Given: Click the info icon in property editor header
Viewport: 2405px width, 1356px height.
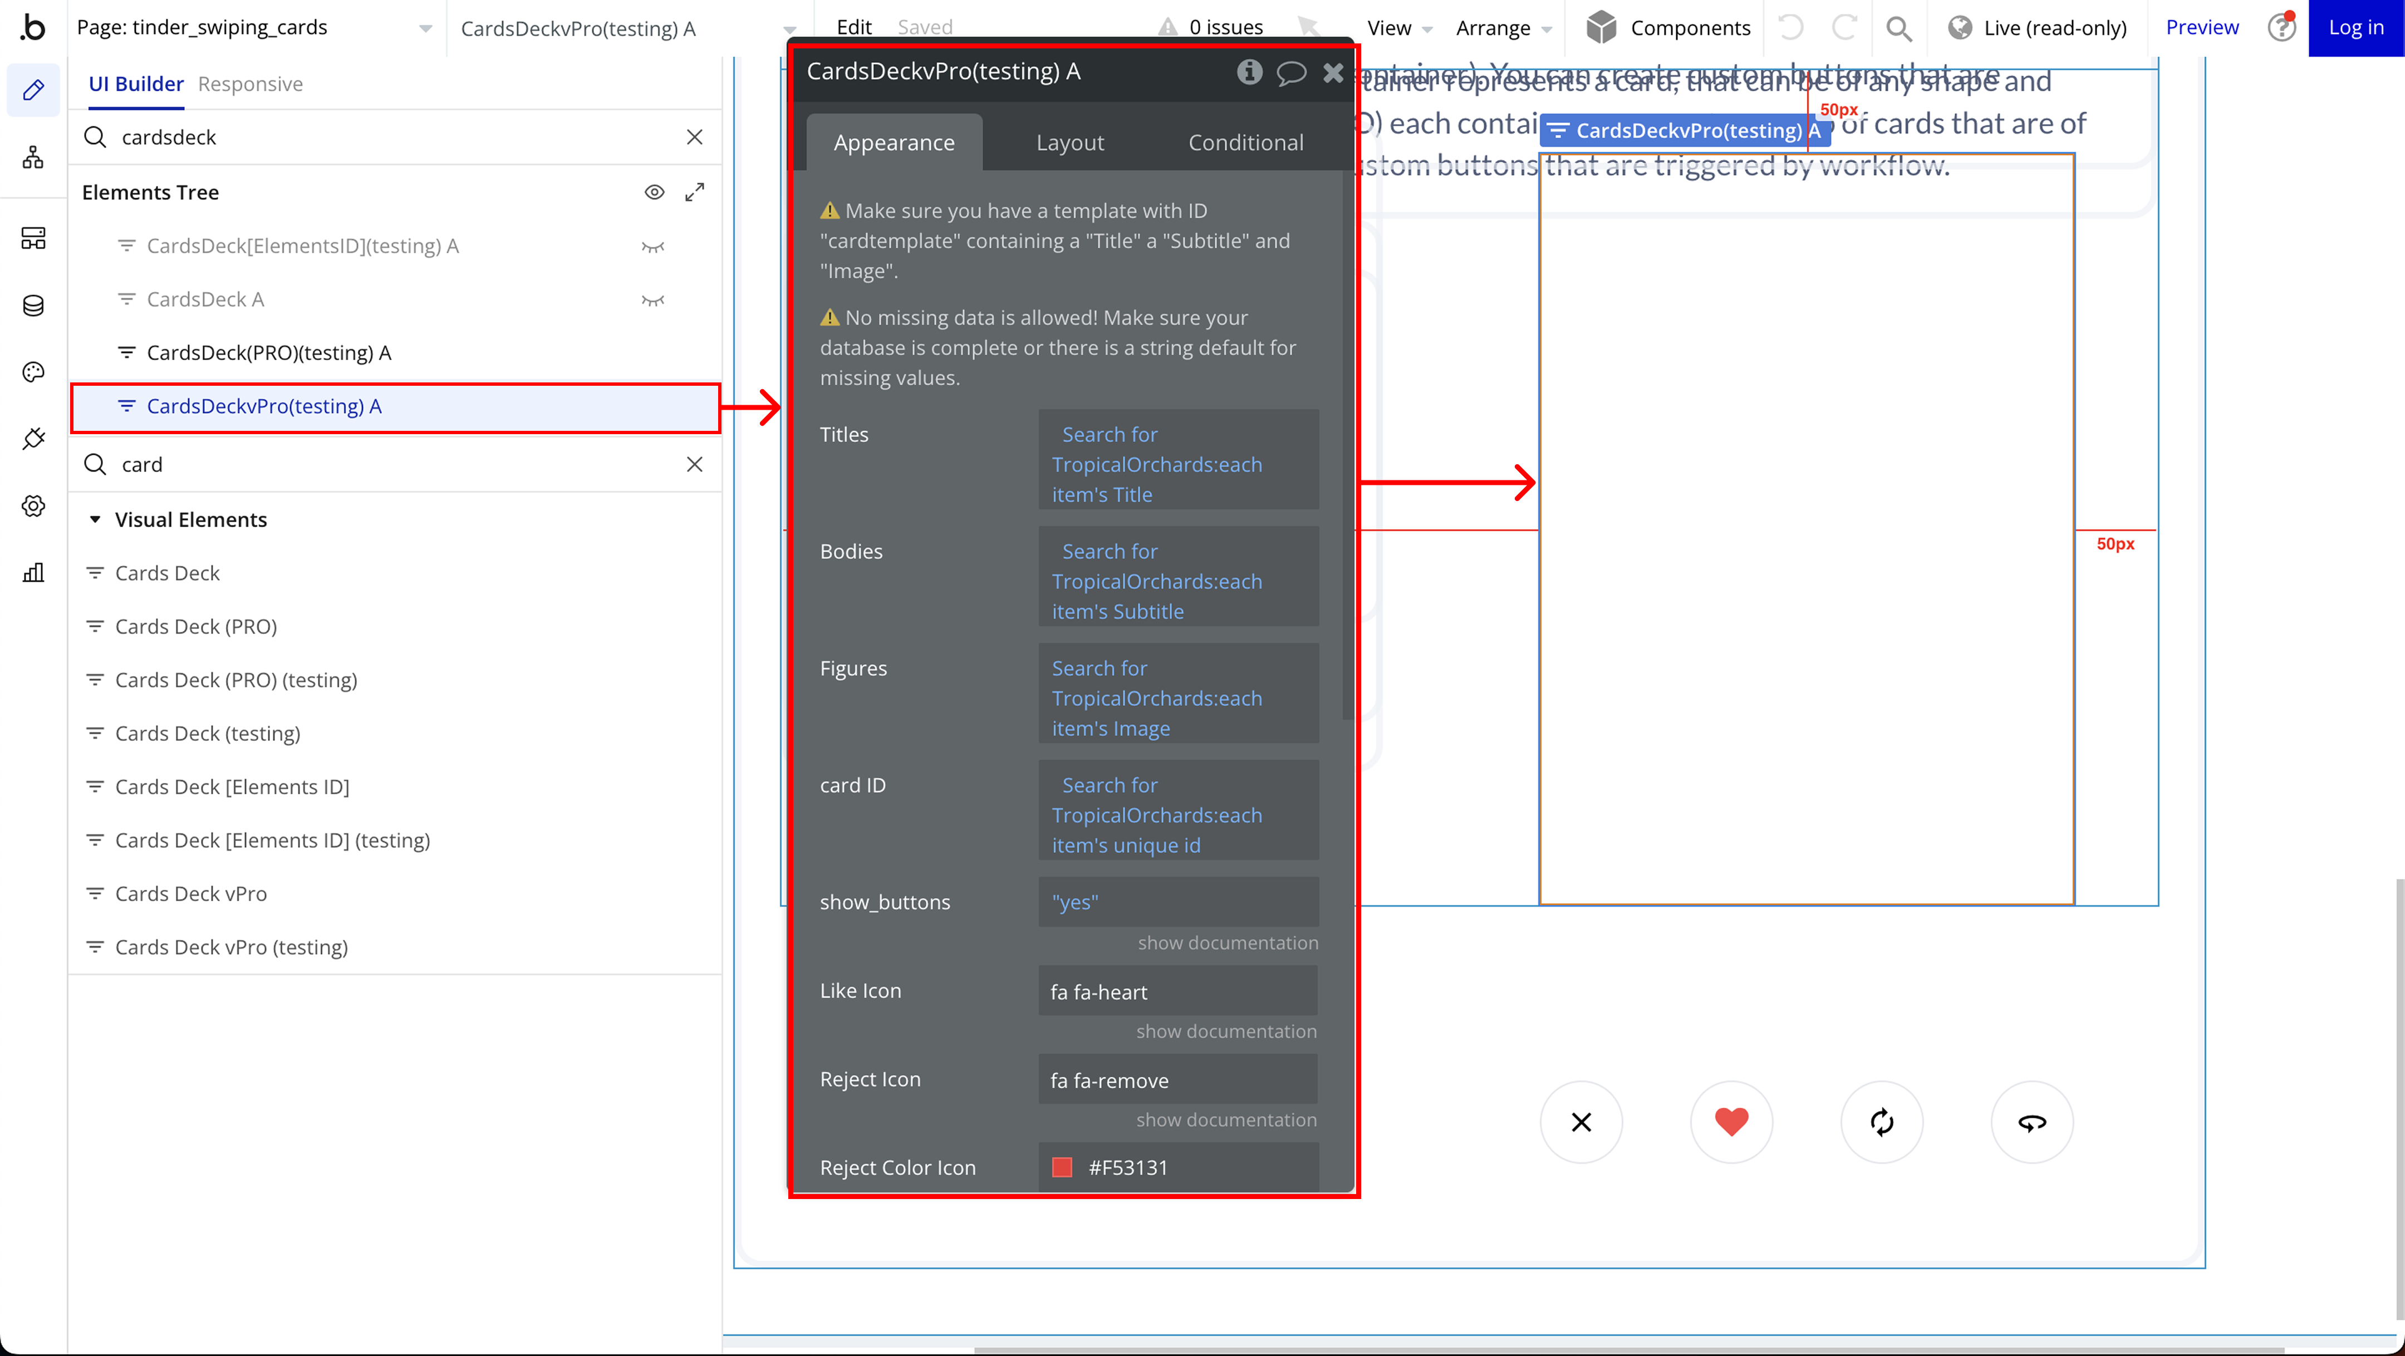Looking at the screenshot, I should (x=1249, y=72).
